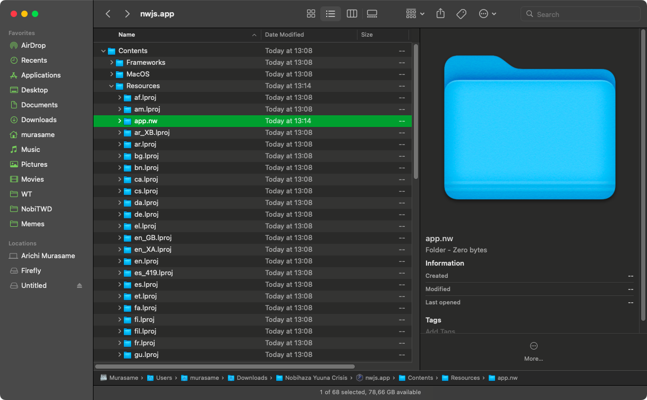Switch to gallery view layout
Viewport: 647px width, 400px height.
pyautogui.click(x=372, y=14)
